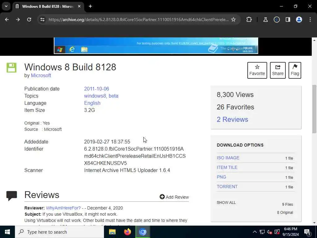The height and width of the screenshot is (238, 317).
Task: Toggle the browser side panel
Action: point(288,20)
